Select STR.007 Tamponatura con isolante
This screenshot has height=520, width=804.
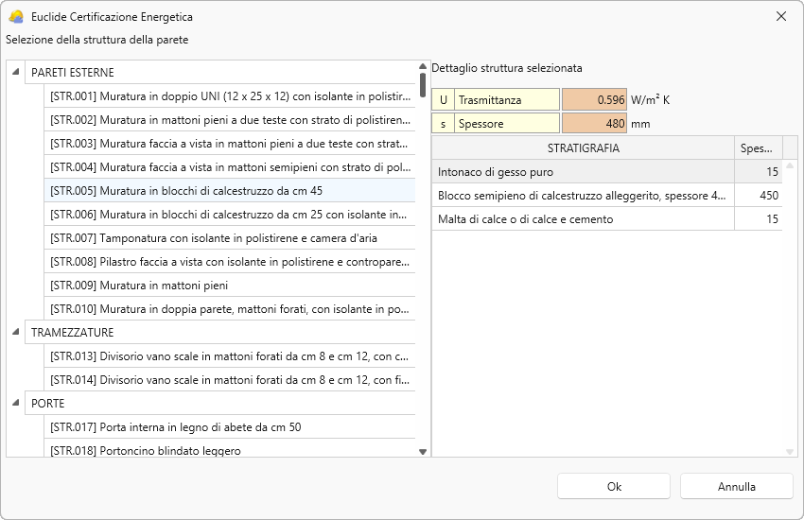tap(229, 238)
